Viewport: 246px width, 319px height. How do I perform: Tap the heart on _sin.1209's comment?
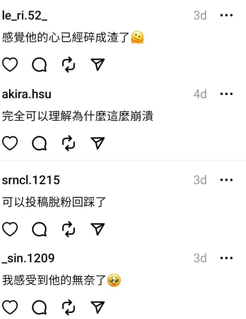pos(10,307)
